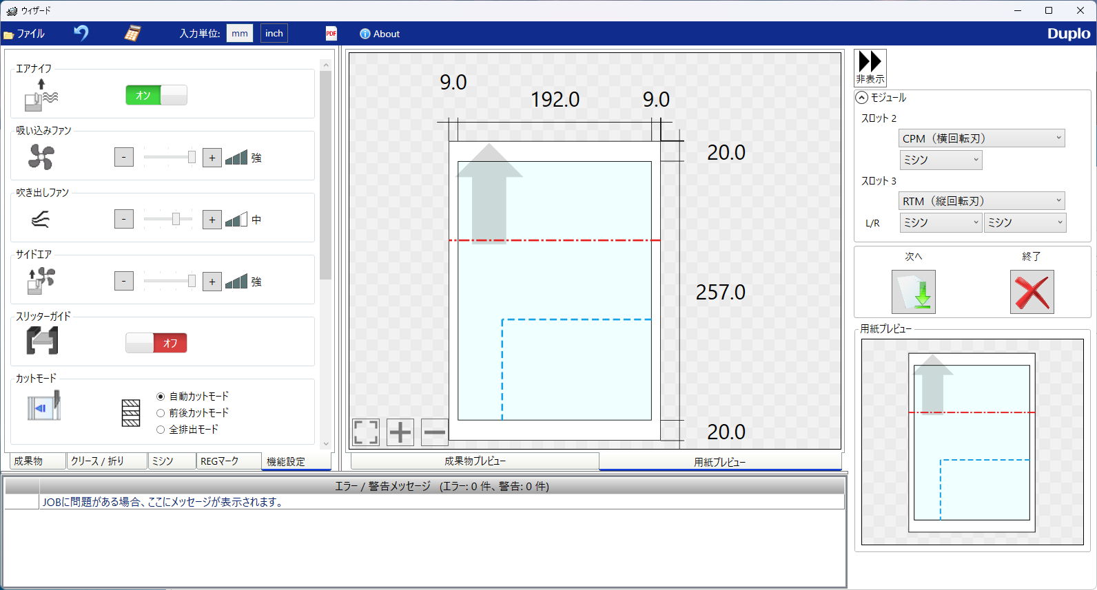This screenshot has height=590, width=1097.
Task: Click the 用紙プレビュー thumbnail
Action: click(x=972, y=442)
